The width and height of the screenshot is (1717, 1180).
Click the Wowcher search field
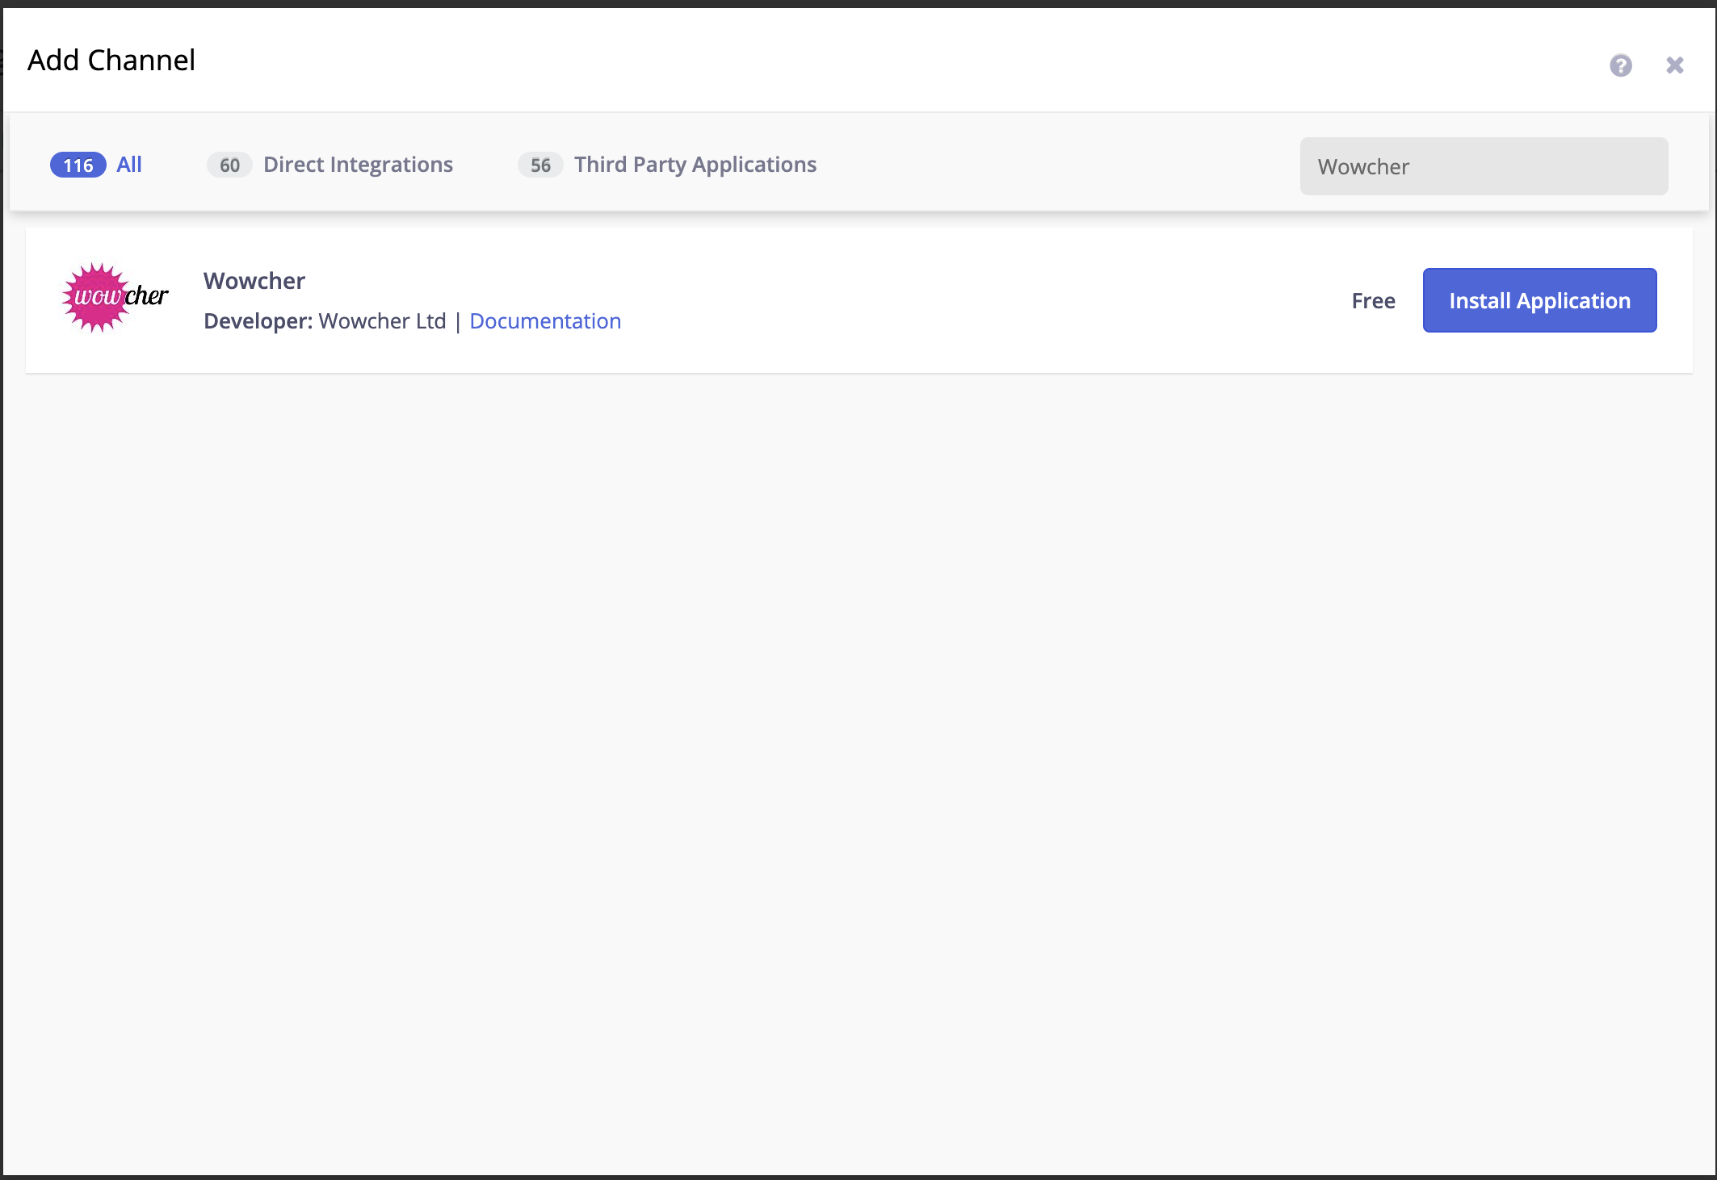point(1484,166)
